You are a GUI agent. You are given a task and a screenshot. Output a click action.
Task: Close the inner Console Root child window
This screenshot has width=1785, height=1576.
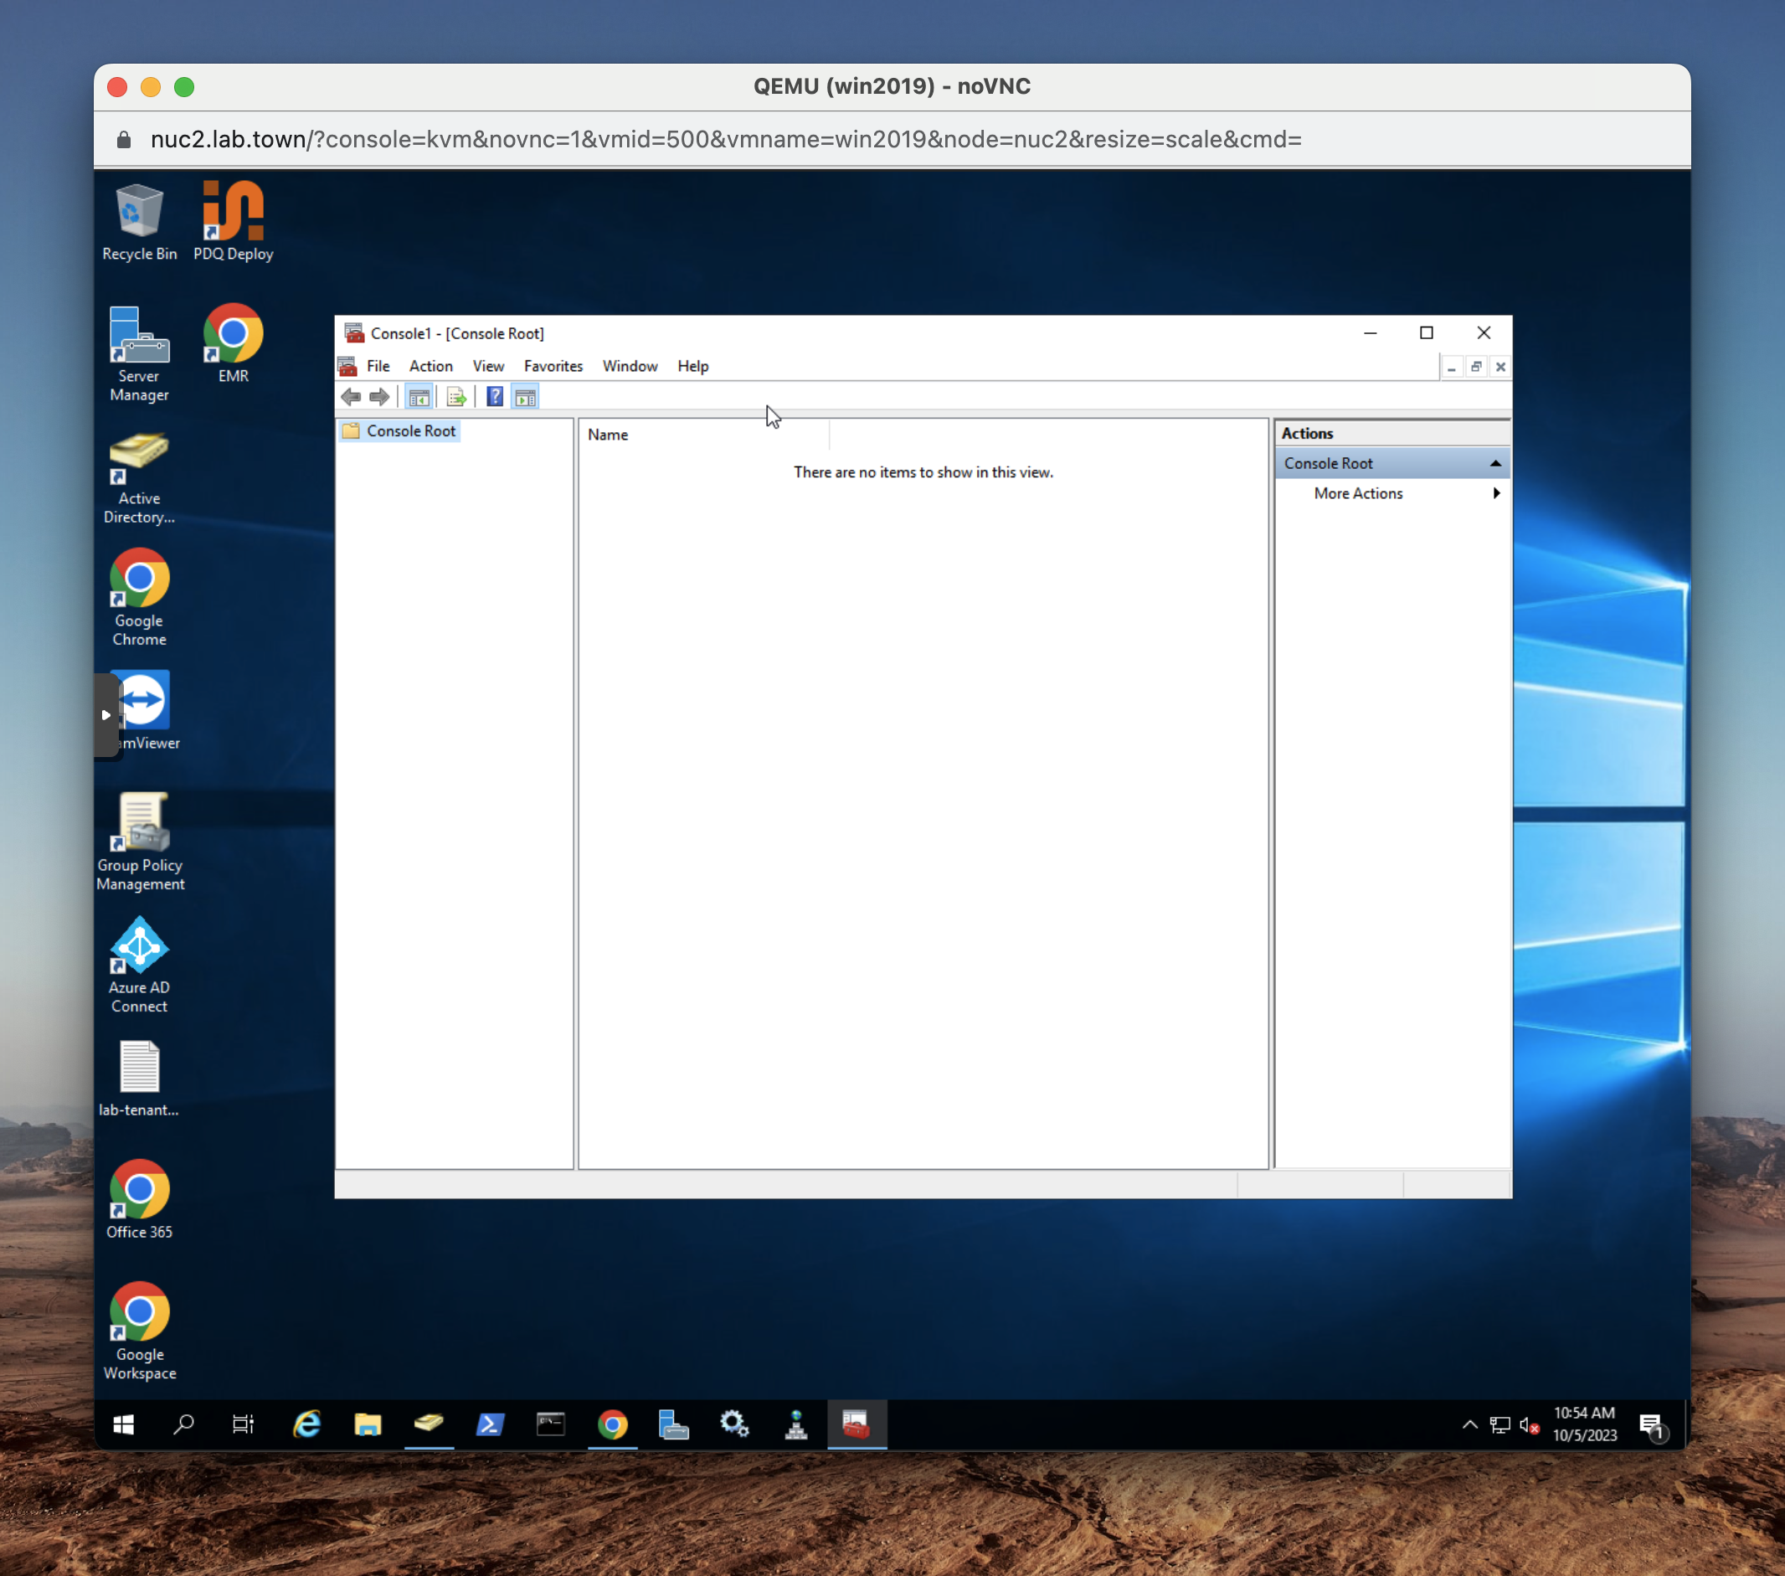click(1500, 367)
